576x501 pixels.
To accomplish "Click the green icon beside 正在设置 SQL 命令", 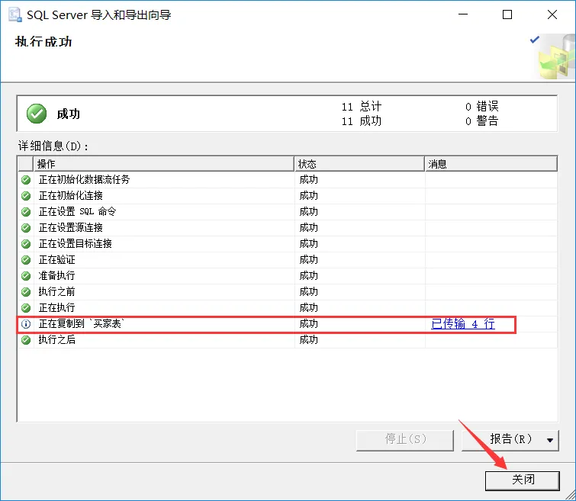I will pyautogui.click(x=26, y=211).
